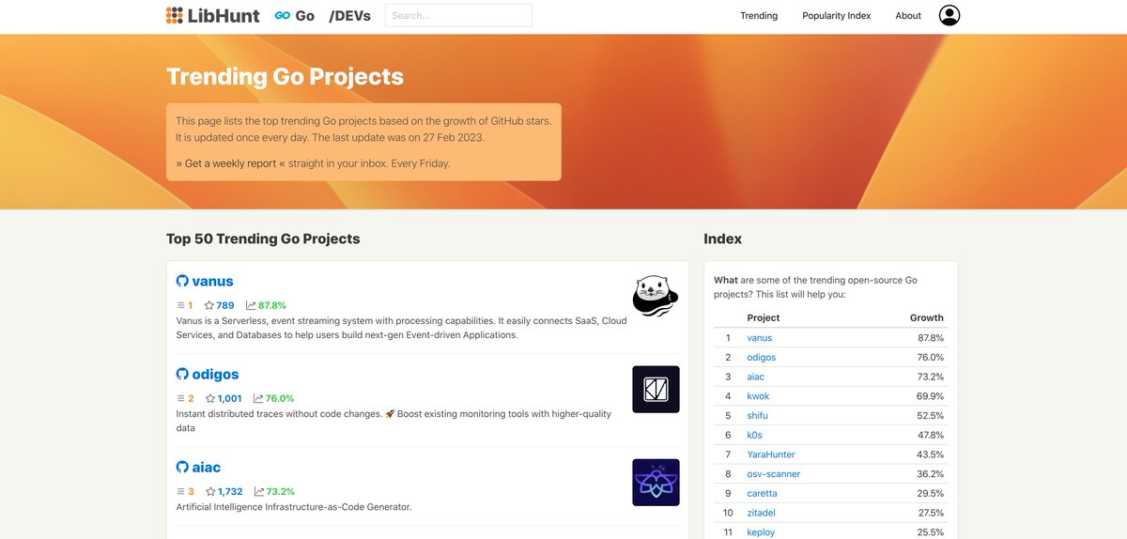Open the /DEVs link in header
1127x539 pixels.
[349, 16]
